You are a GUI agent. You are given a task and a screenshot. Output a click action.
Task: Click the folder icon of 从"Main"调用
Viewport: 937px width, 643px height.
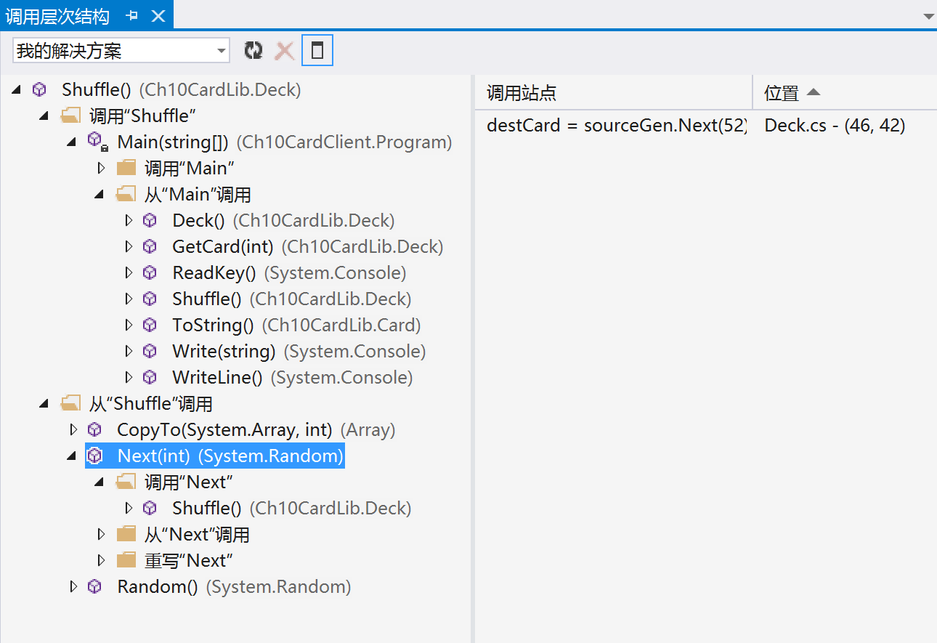click(x=126, y=194)
